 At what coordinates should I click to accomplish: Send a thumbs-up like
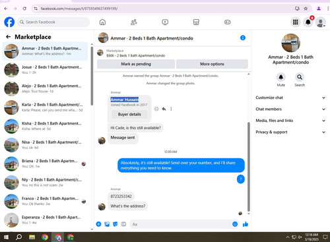click(x=246, y=224)
